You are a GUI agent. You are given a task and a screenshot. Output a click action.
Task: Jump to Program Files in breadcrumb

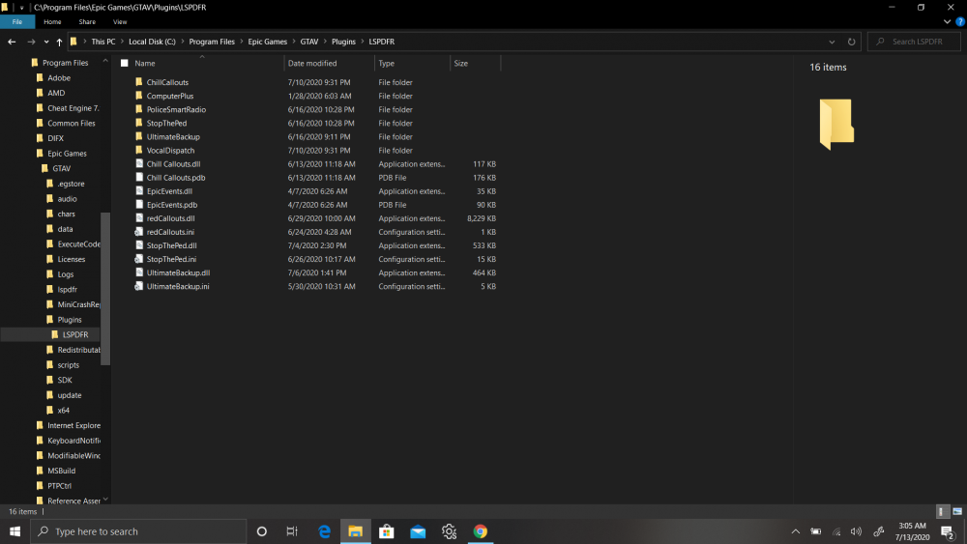212,42
